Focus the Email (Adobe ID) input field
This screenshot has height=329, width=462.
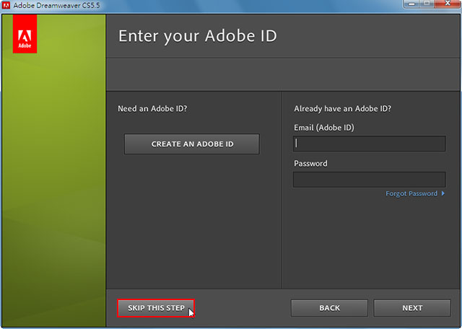tap(369, 144)
